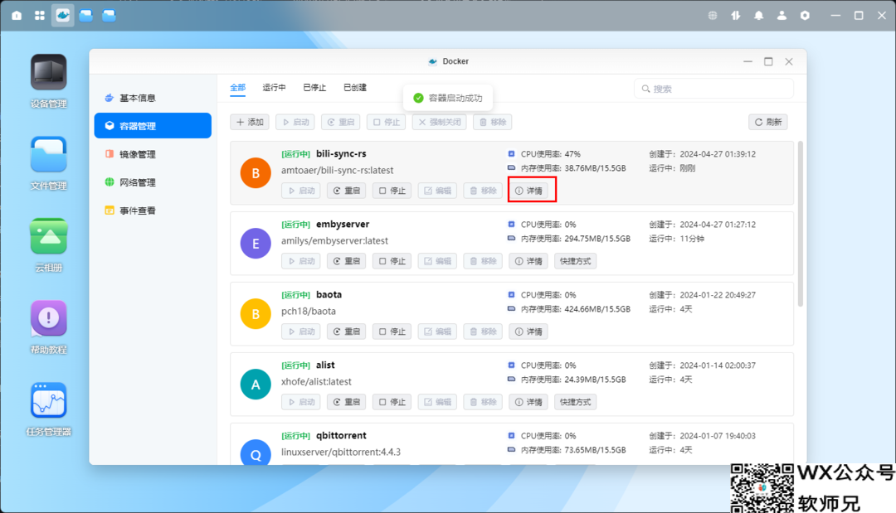The height and width of the screenshot is (513, 896).
Task: Select 容器管理 in sidebar
Action: [x=153, y=125]
